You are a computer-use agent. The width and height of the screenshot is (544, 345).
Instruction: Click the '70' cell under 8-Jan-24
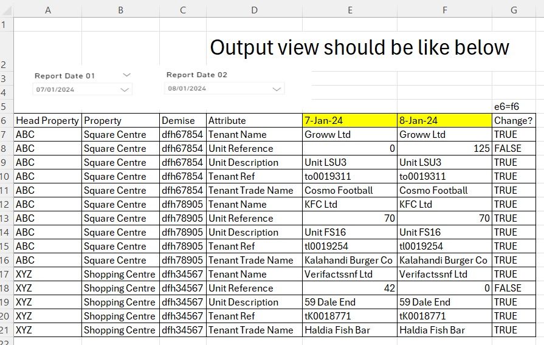444,219
